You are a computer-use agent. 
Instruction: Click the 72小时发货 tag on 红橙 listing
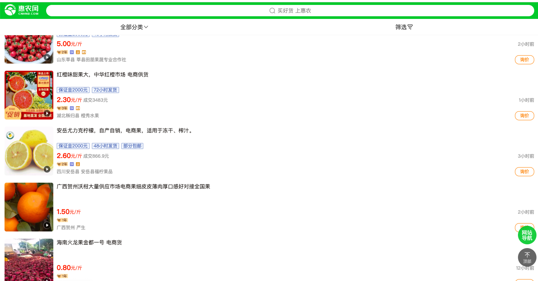[x=105, y=90]
